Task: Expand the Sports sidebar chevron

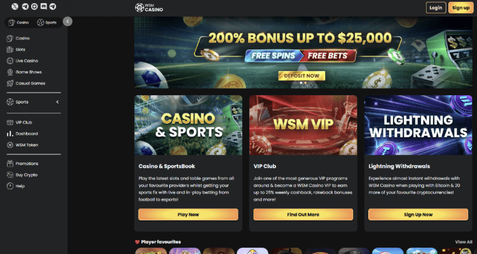Action: (57, 102)
